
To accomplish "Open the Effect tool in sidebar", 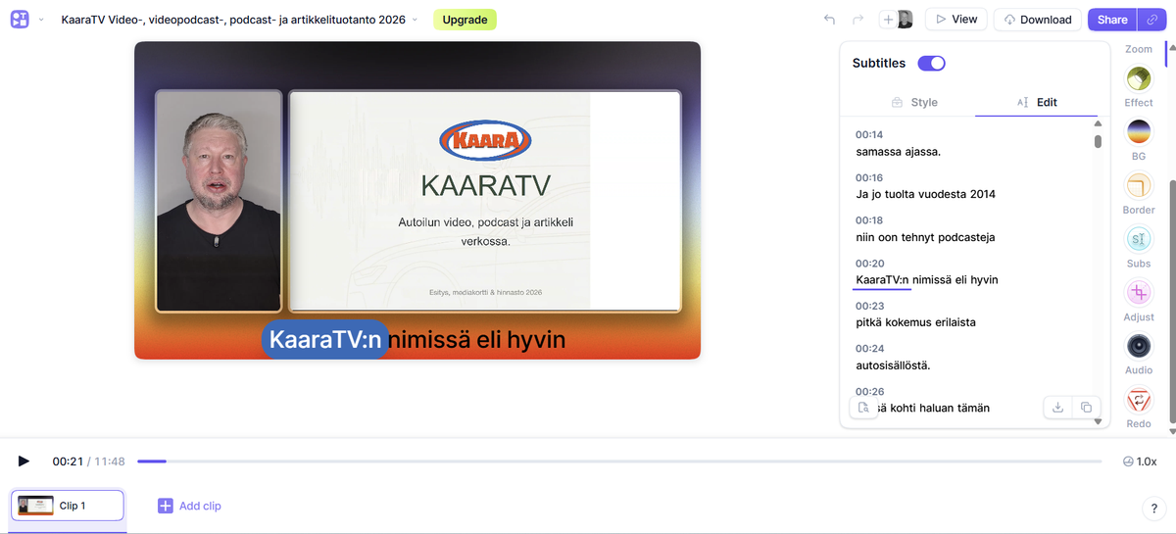I will pyautogui.click(x=1138, y=79).
